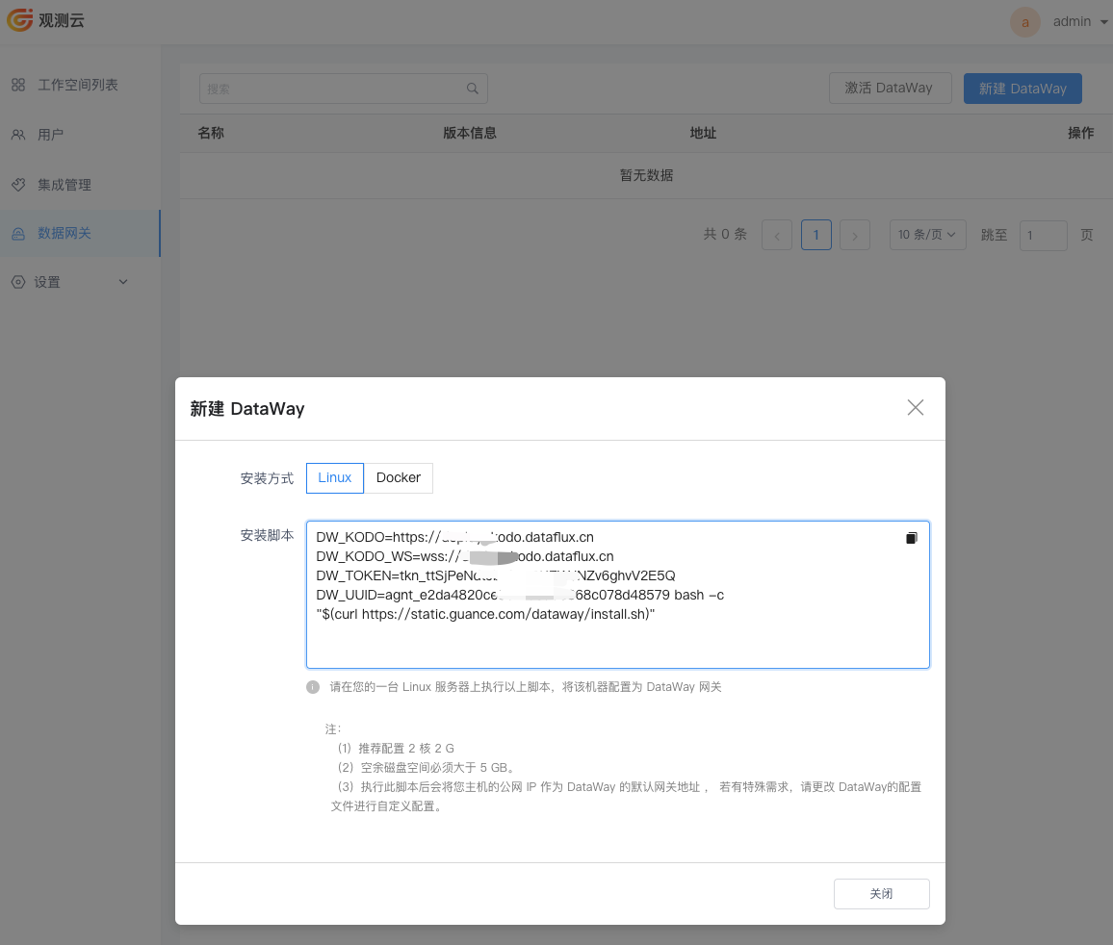Click the 新建 DataWay dialog title
This screenshot has height=945, width=1113.
247,409
